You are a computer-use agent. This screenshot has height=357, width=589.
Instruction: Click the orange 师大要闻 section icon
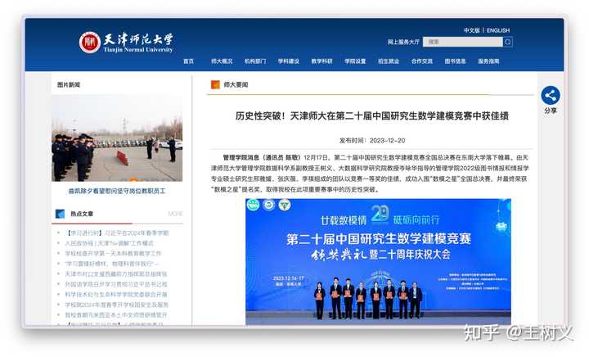coord(215,84)
